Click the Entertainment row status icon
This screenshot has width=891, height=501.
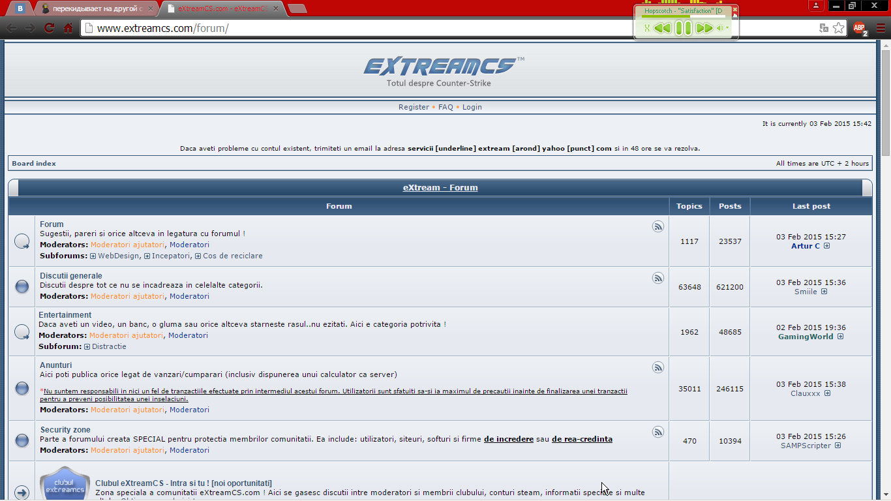22,332
